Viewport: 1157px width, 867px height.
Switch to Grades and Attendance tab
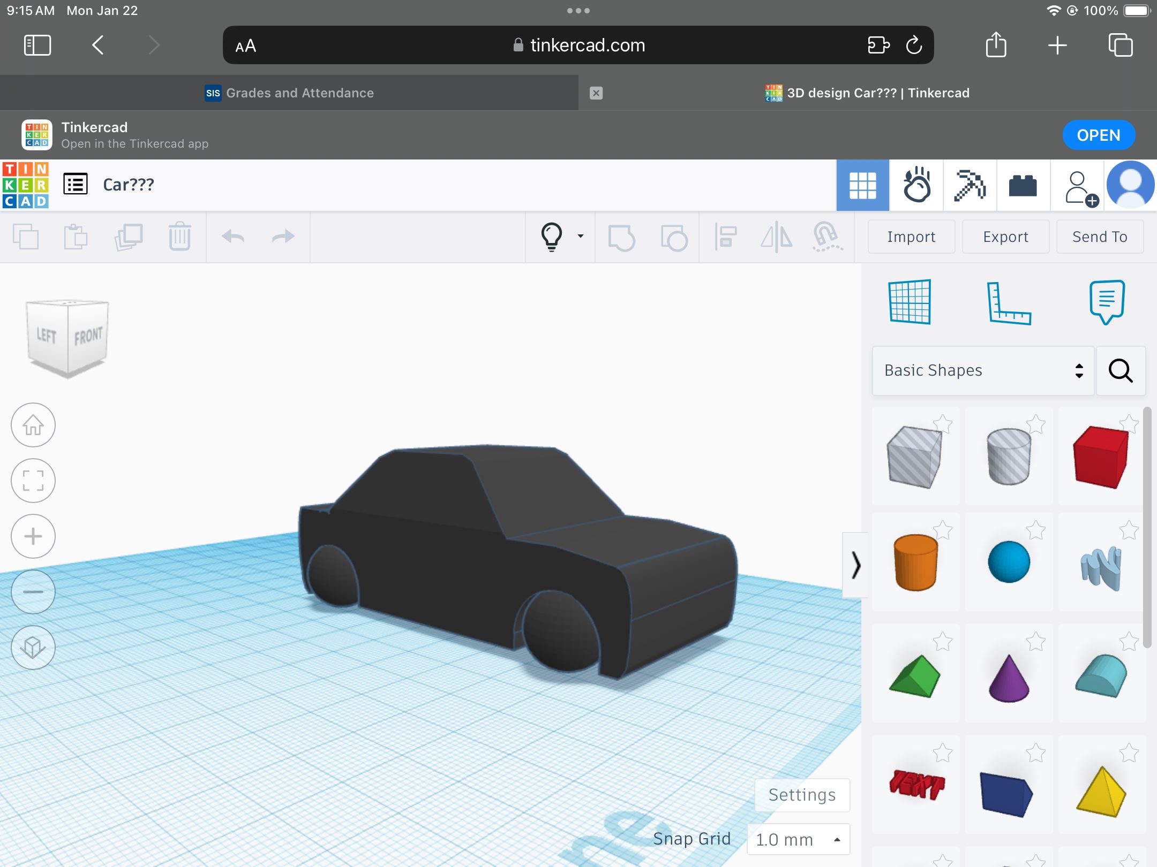tap(289, 93)
